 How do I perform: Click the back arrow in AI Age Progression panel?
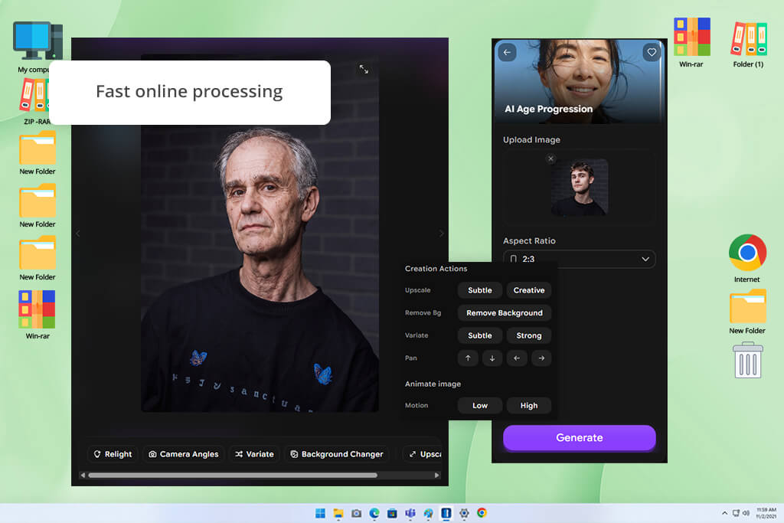[x=507, y=52]
